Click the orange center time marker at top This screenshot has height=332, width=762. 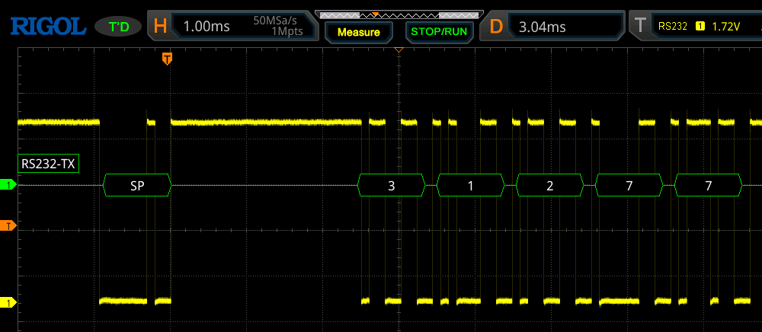click(399, 50)
